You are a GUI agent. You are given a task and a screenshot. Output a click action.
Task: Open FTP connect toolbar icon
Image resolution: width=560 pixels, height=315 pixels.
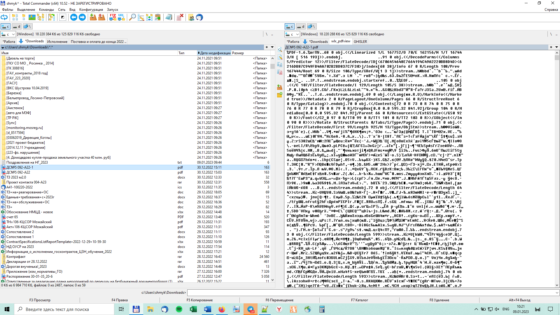[x=113, y=17]
